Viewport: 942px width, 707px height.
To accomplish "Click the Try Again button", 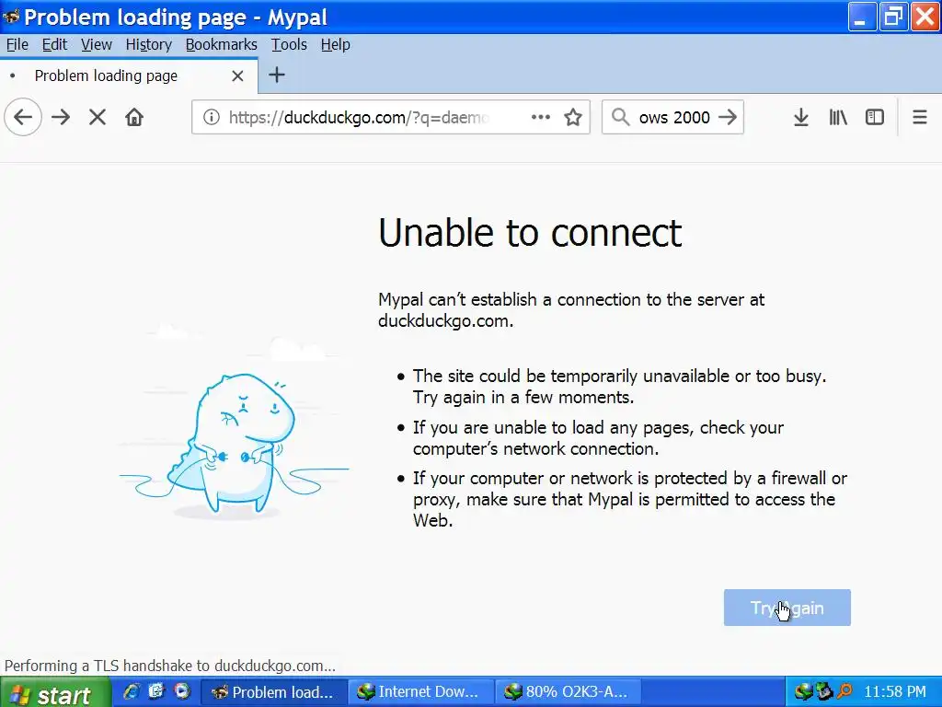I will point(787,608).
